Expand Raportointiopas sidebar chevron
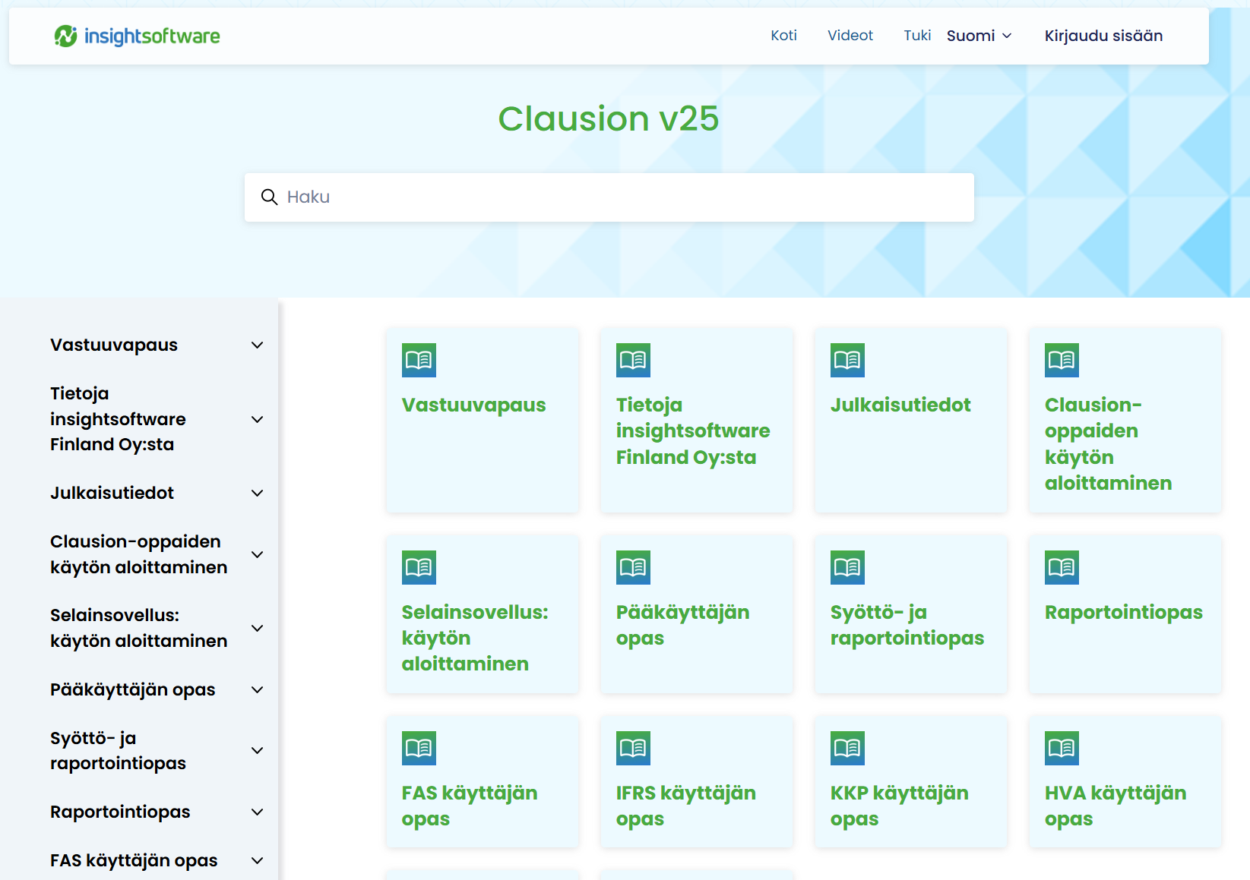 point(258,812)
